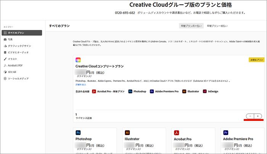Image resolution: width=267 pixels, height=154 pixels.
Task: Click the camera icon for 写真
Action: click(x=5, y=40)
